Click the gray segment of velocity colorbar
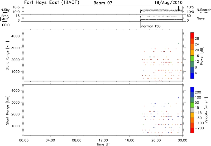Screen dimensions: 211x146 coord(192,110)
